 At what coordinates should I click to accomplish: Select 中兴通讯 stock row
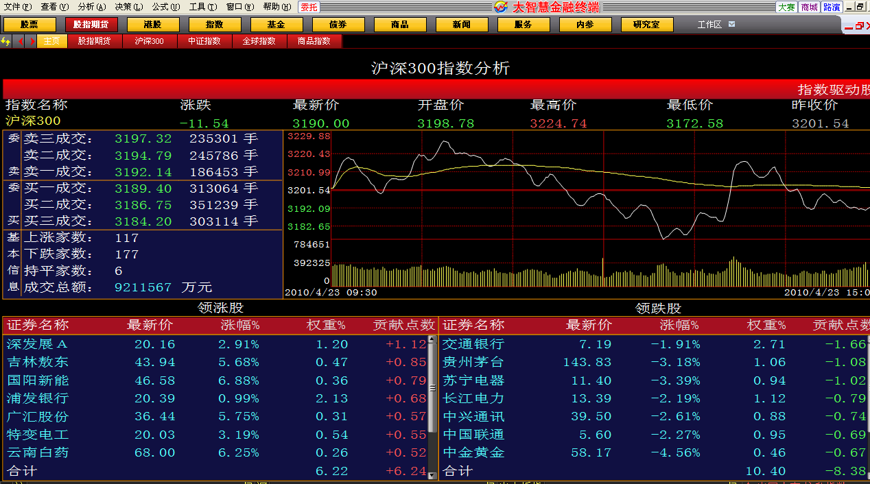pyautogui.click(x=655, y=417)
